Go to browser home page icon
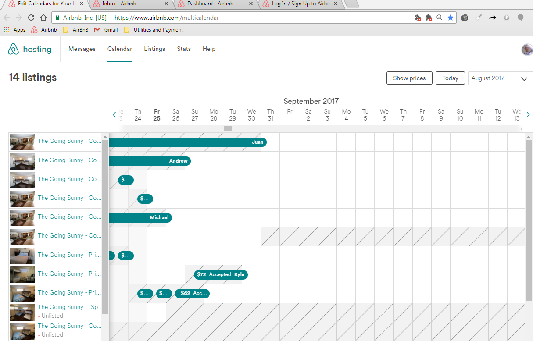 click(43, 18)
